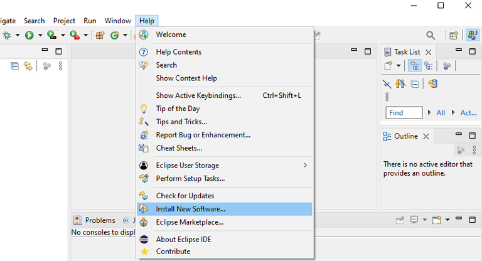The width and height of the screenshot is (482, 261).
Task: Click the All working set link
Action: pos(441,113)
